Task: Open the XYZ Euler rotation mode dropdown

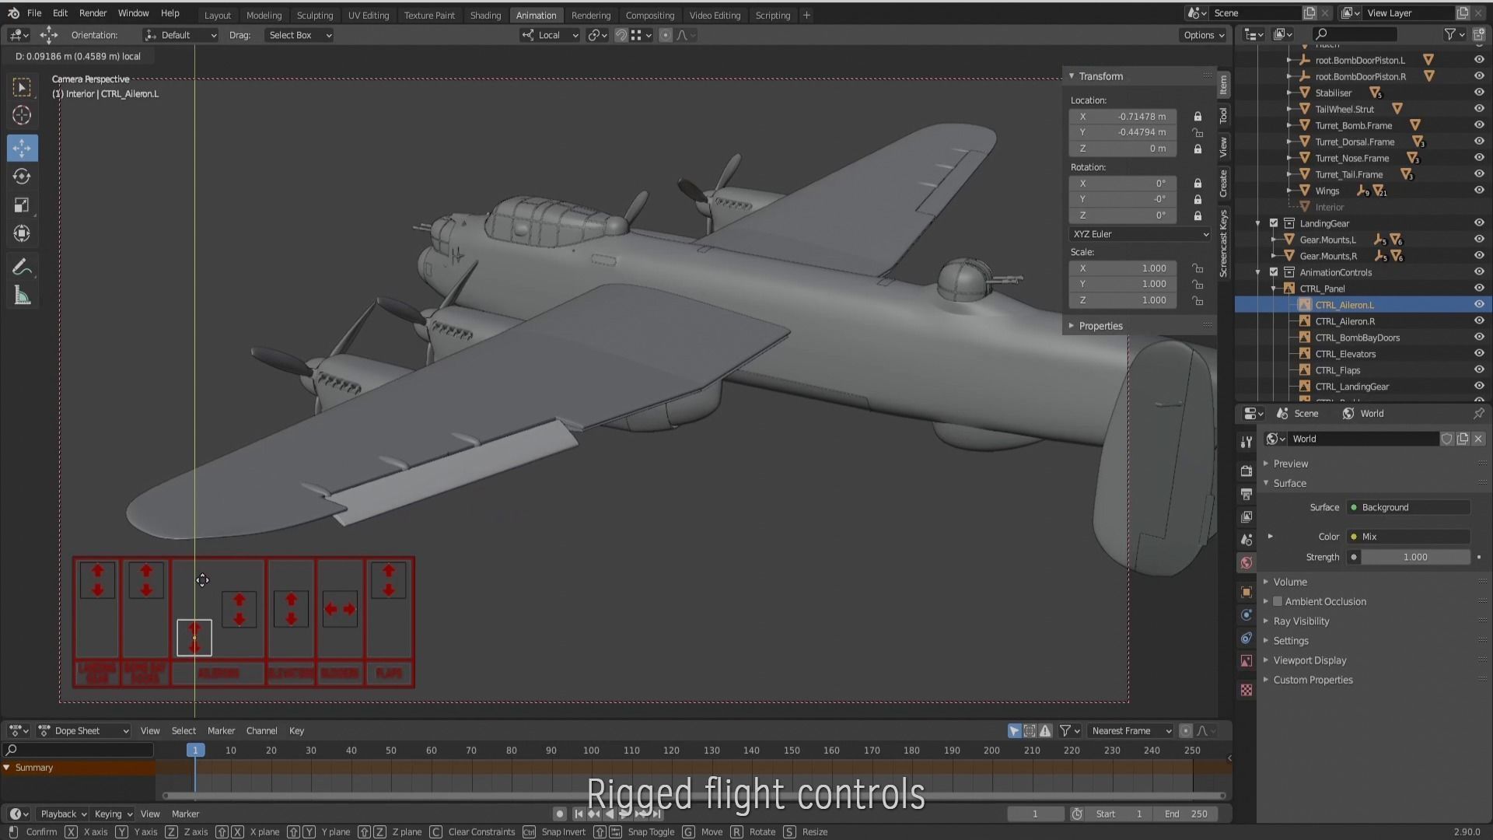Action: [1139, 234]
